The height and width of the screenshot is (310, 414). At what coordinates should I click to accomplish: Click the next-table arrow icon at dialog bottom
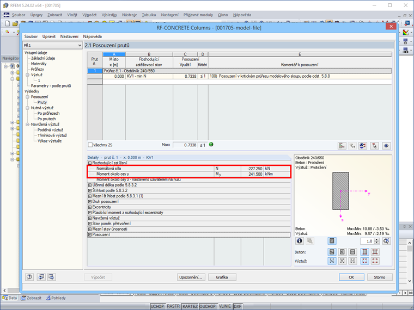coord(52,277)
